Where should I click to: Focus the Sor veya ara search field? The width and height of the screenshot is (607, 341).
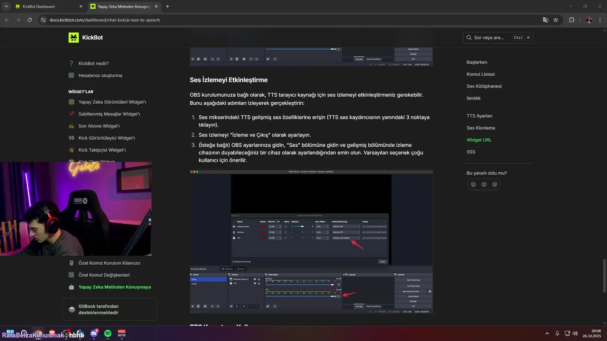[498, 37]
